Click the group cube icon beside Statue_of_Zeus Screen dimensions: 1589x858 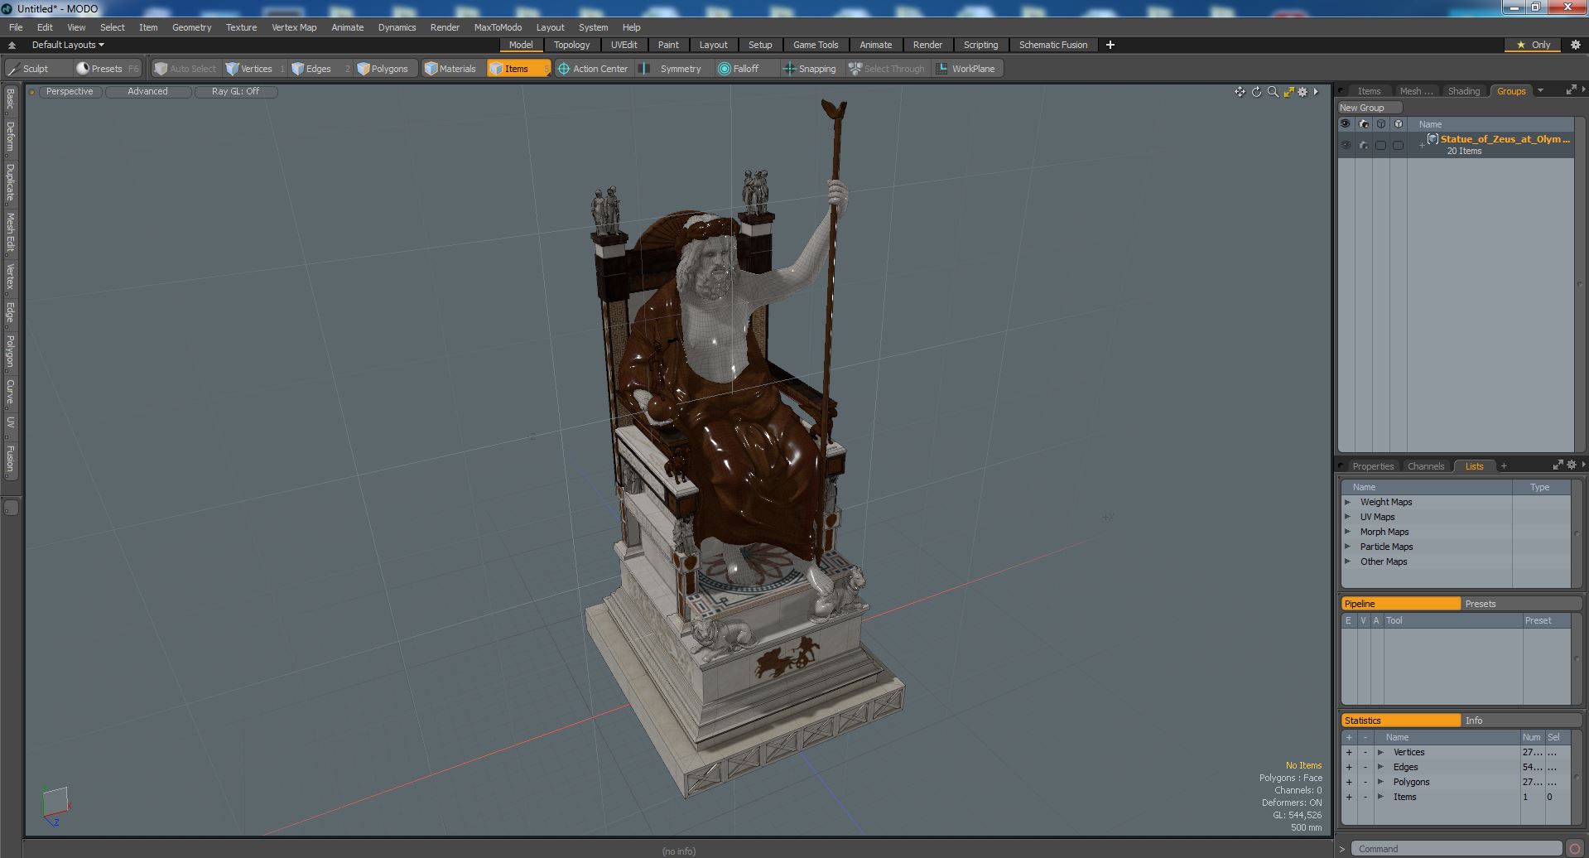click(1433, 139)
